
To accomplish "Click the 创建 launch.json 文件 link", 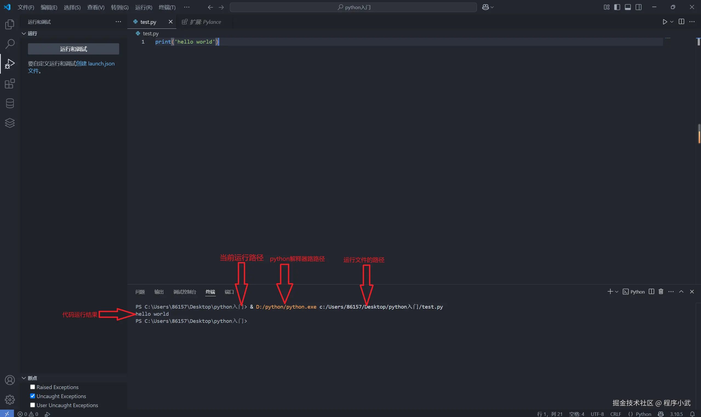I will tap(95, 64).
